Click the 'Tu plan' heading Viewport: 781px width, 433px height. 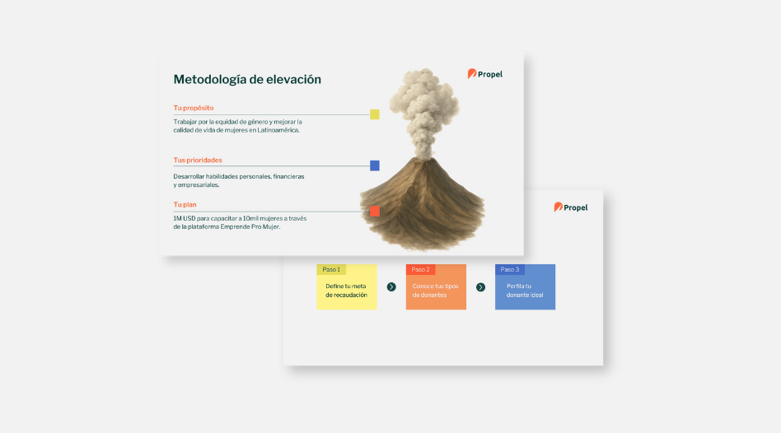185,204
